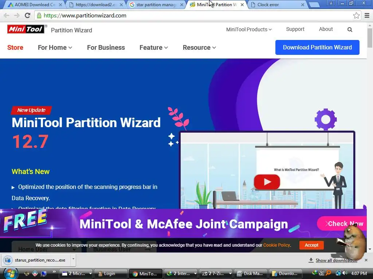Click the New Update badge
Screen dimensions: 373x279
(31, 110)
